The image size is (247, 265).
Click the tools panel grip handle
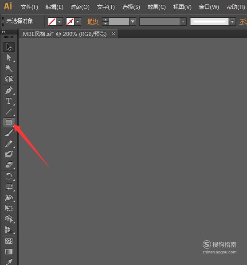[x=8, y=37]
